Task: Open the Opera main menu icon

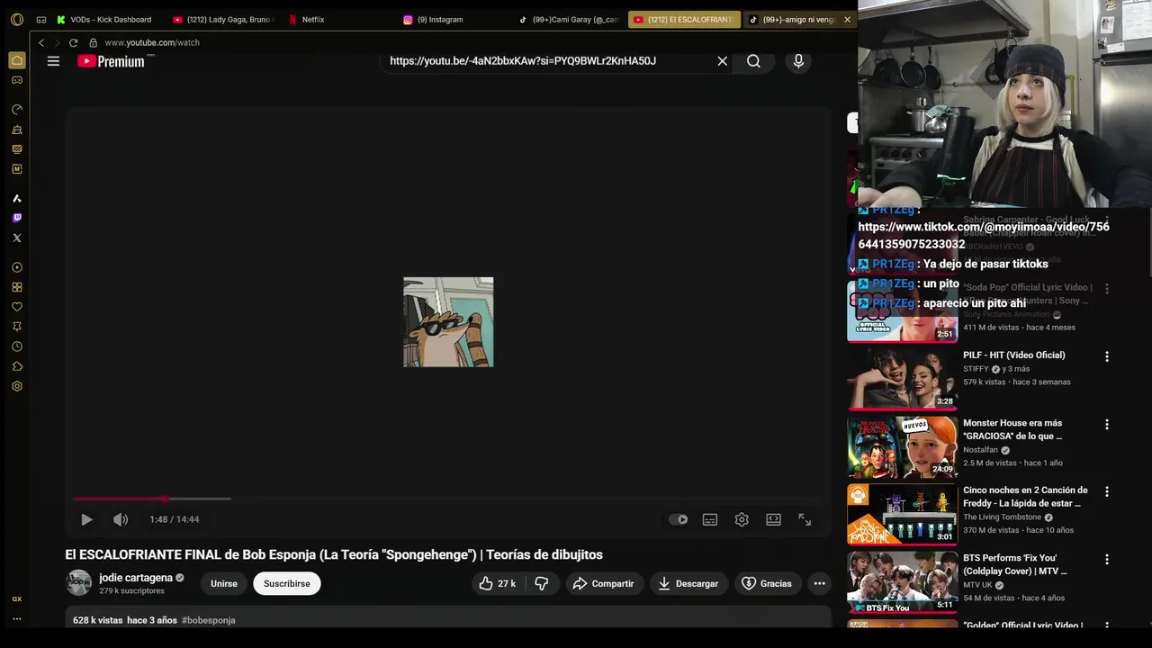Action: (x=16, y=19)
